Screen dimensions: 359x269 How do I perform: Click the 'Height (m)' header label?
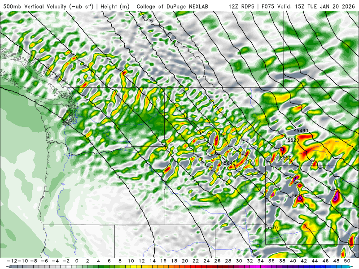pos(115,6)
